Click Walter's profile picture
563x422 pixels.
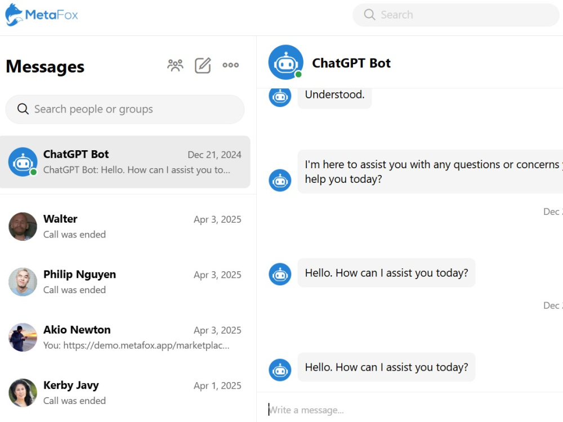[x=23, y=226]
